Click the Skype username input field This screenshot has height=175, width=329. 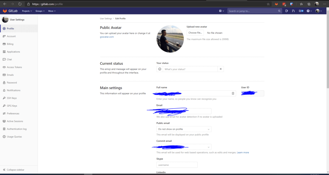[177, 165]
